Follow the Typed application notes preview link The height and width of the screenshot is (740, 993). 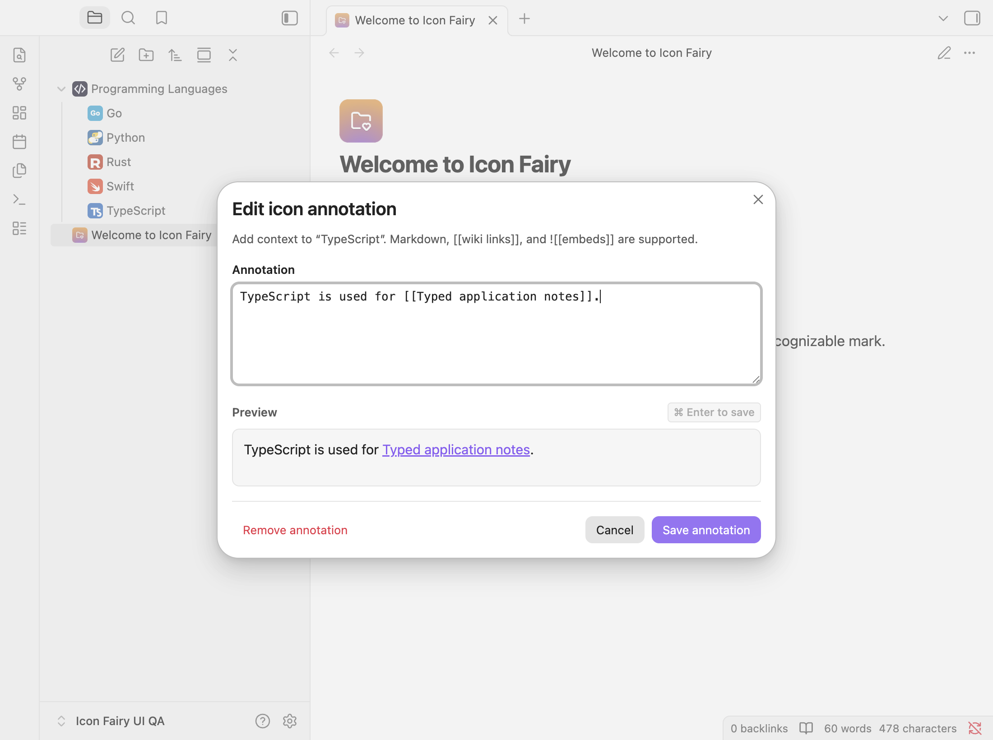point(456,450)
